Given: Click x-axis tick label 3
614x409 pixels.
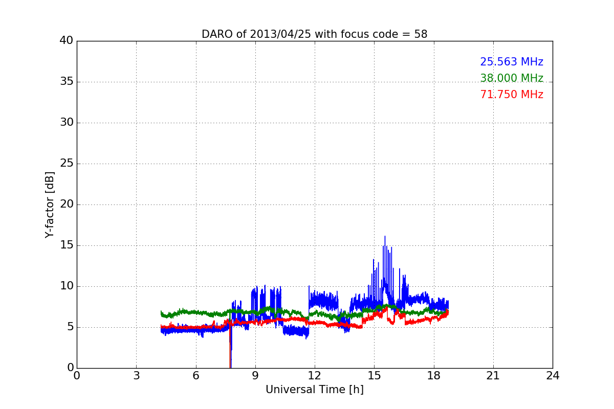Looking at the screenshot, I should tap(136, 376).
